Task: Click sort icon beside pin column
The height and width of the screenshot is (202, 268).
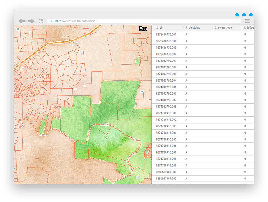Action: coord(157,28)
